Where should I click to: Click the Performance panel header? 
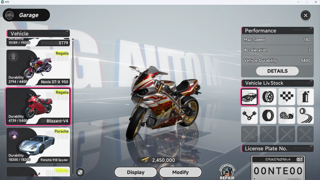pos(277,31)
